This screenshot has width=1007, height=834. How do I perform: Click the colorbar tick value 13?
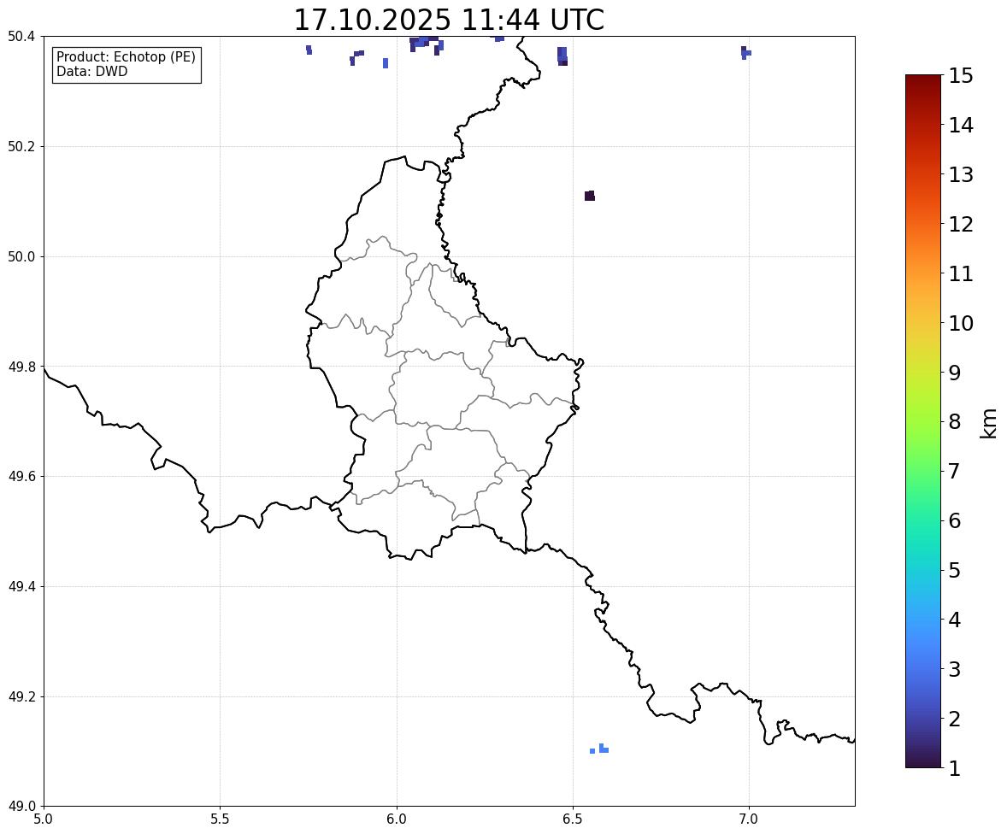961,174
